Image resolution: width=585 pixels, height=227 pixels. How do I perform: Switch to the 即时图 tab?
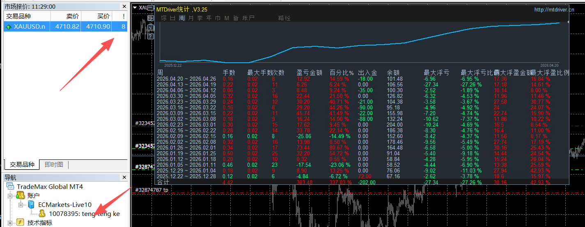point(54,165)
